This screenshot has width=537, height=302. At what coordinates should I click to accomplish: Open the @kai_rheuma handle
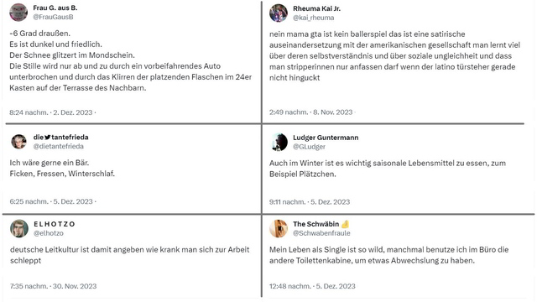tap(313, 18)
